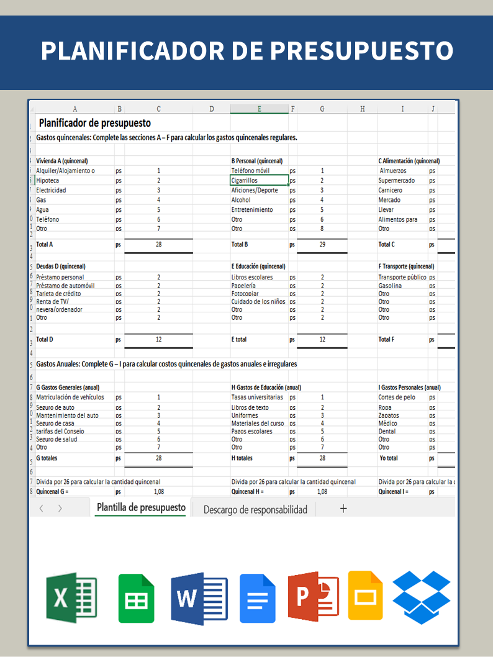Click the Google Docs icon
The image size is (493, 657).
click(258, 599)
